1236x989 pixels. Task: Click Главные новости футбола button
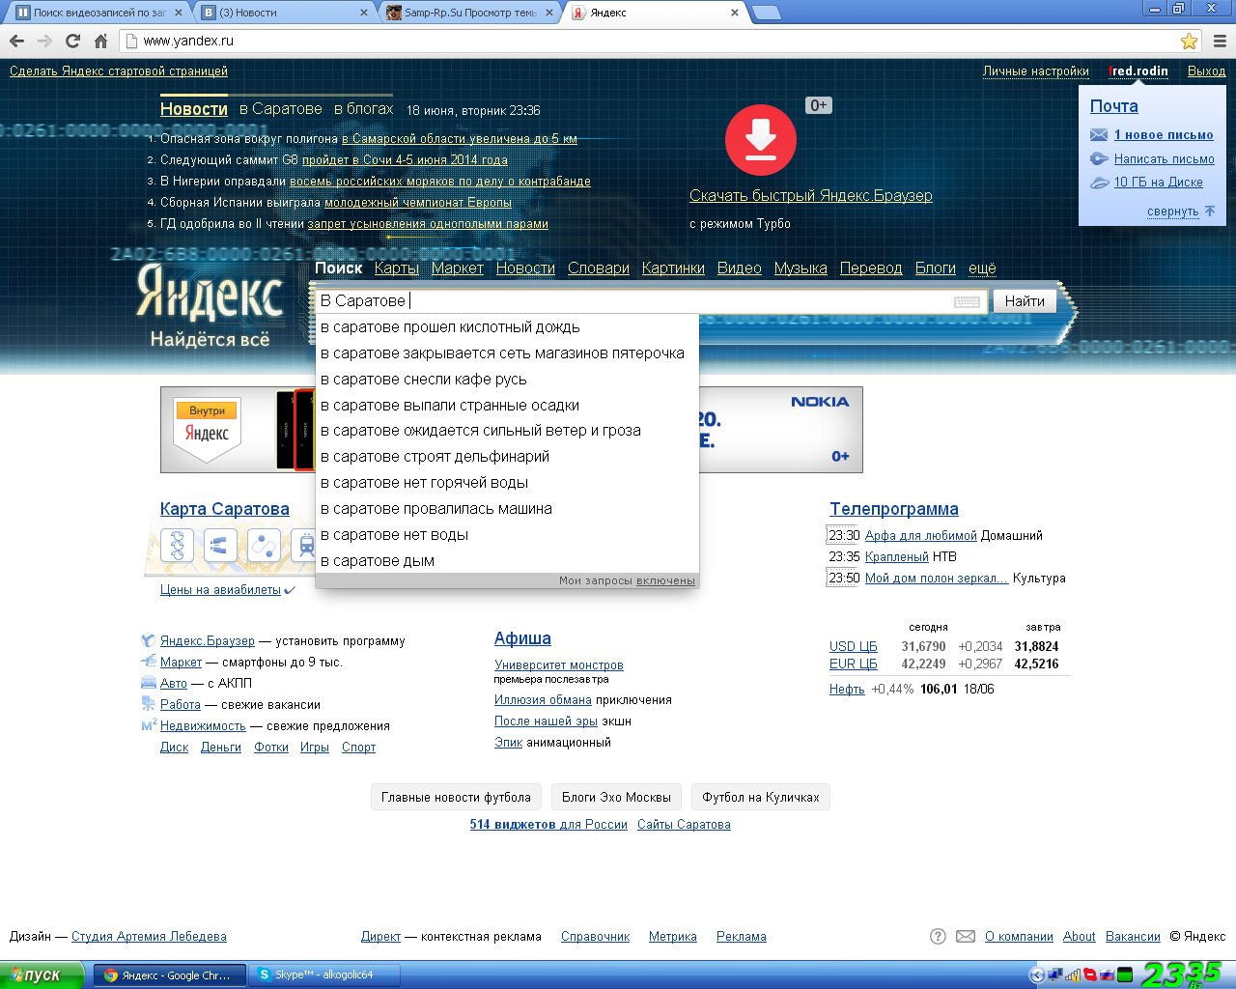pos(456,798)
